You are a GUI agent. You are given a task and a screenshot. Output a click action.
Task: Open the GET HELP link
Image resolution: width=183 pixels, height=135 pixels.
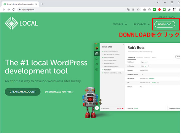pos(163,17)
